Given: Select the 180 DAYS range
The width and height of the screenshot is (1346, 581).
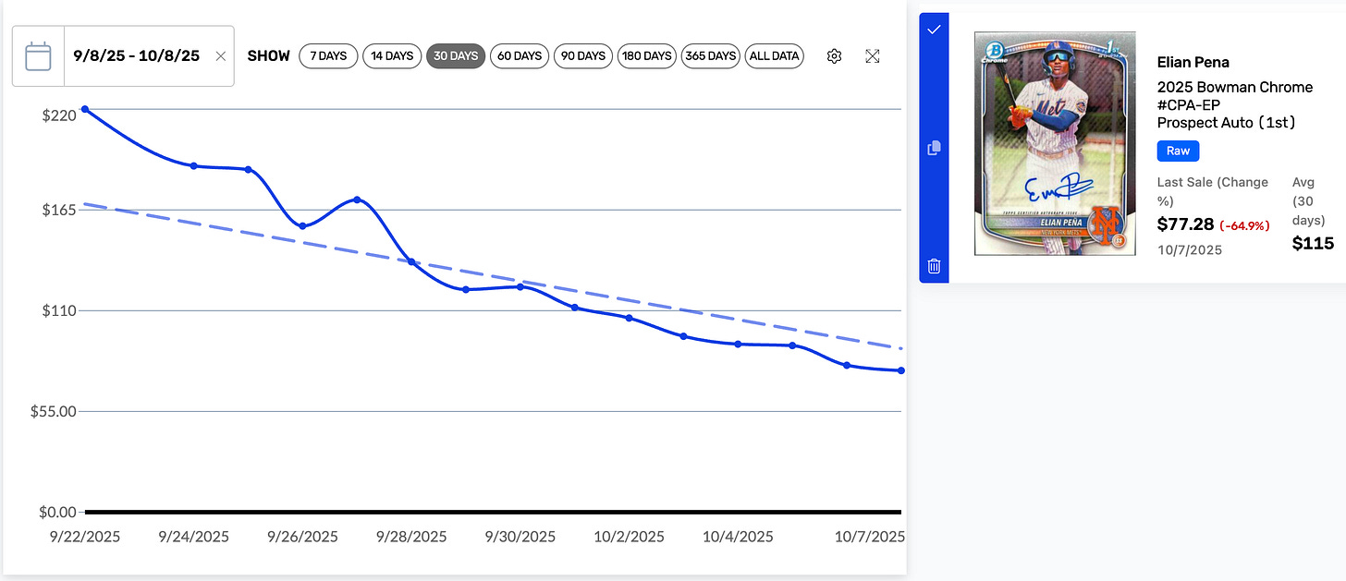Looking at the screenshot, I should click(647, 56).
